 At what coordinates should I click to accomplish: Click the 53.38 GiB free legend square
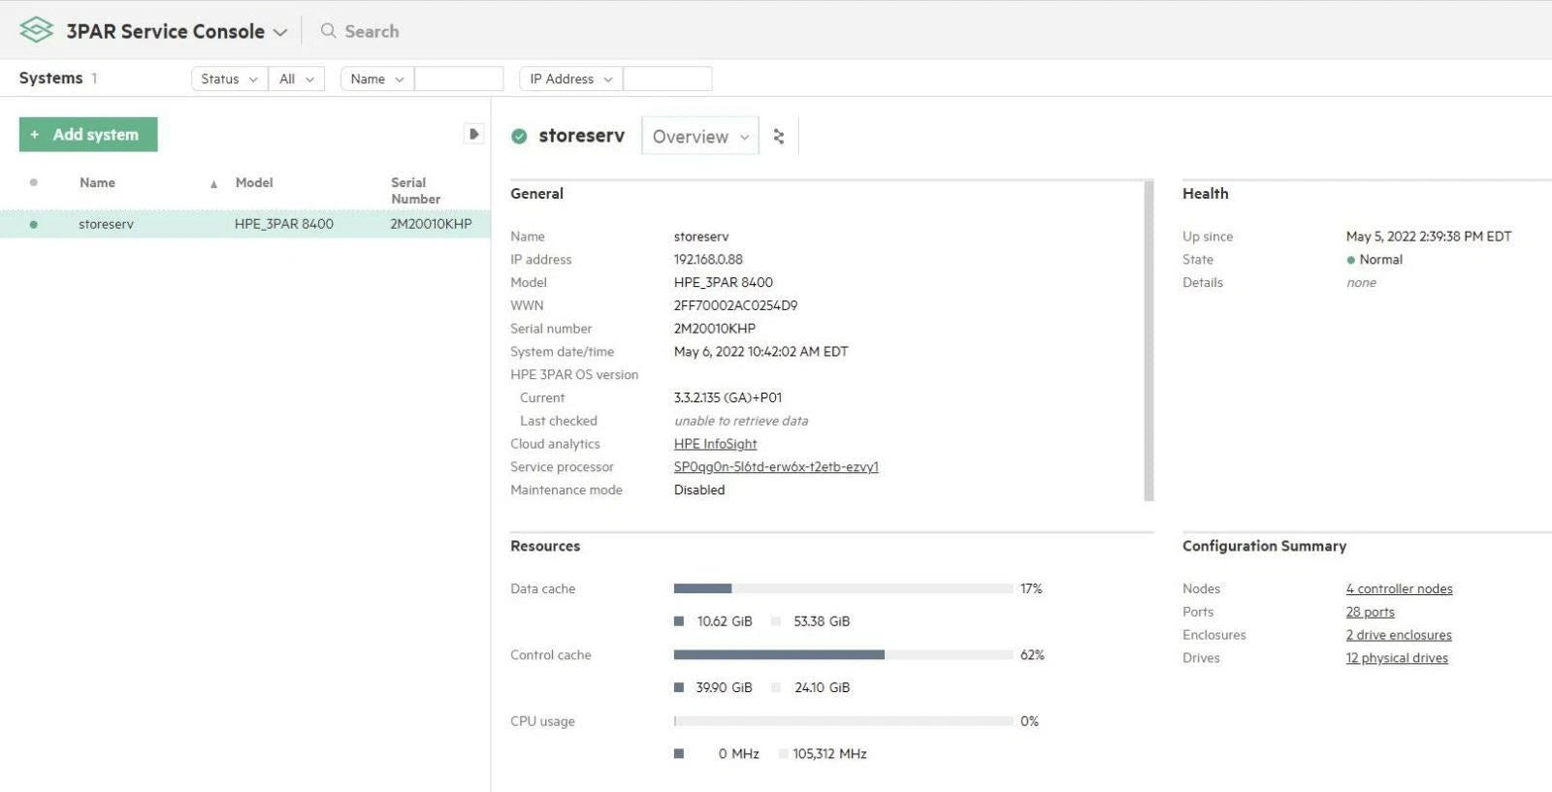point(776,621)
